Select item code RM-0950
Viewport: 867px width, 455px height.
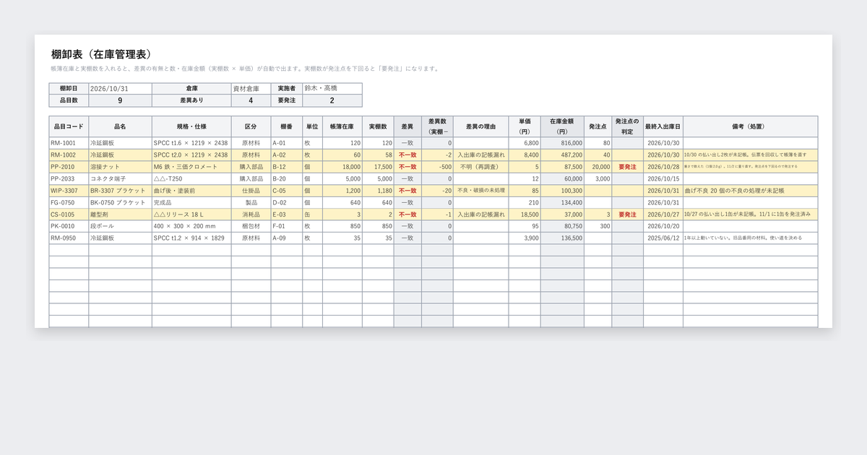click(x=69, y=238)
